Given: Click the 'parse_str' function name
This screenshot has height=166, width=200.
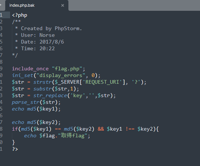Looking at the screenshot, I should coord(26,102).
